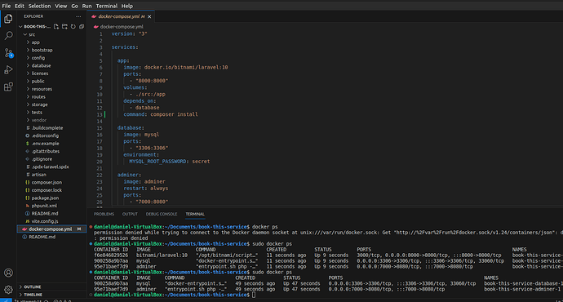Open Source Control view icon

pyautogui.click(x=8, y=53)
